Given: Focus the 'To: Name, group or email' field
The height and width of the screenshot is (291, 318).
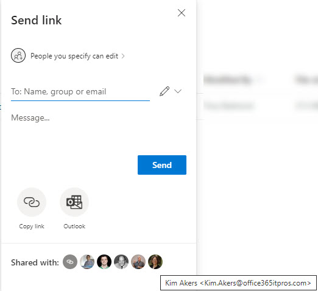Looking at the screenshot, I should pos(80,92).
